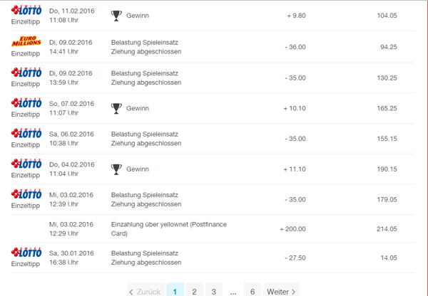Go to page 2 of transactions
This screenshot has height=296, width=428.
194,291
